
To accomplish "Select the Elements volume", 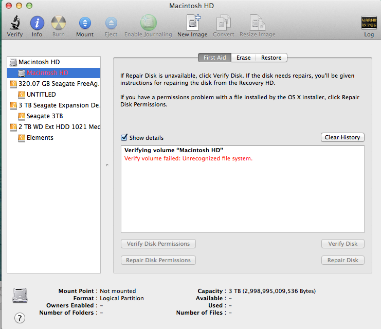I will 53,138.
